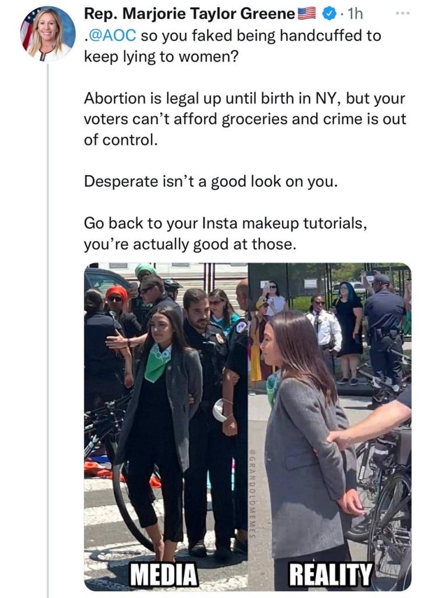Click the 1h timestamp
The height and width of the screenshot is (598, 432).
coord(354,13)
